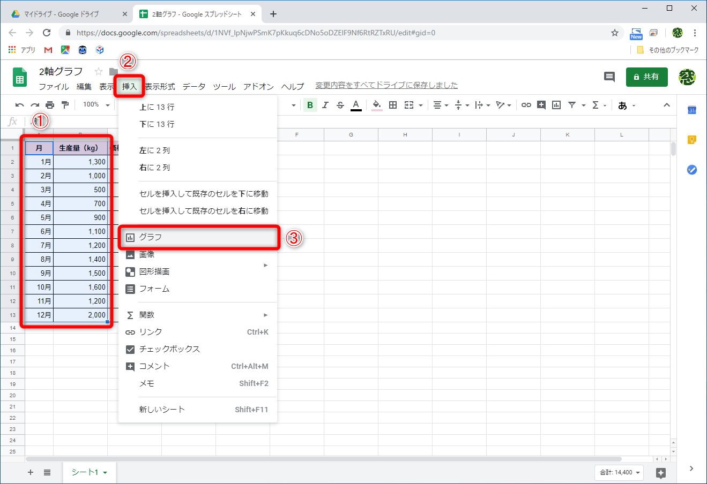This screenshot has width=707, height=484.
Task: Open the Gmail bookmark icon
Action: coord(48,50)
